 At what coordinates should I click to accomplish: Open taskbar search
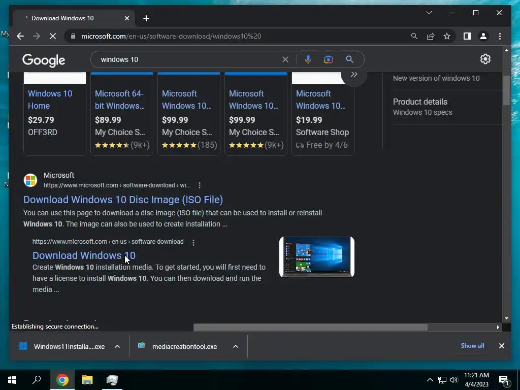37,380
